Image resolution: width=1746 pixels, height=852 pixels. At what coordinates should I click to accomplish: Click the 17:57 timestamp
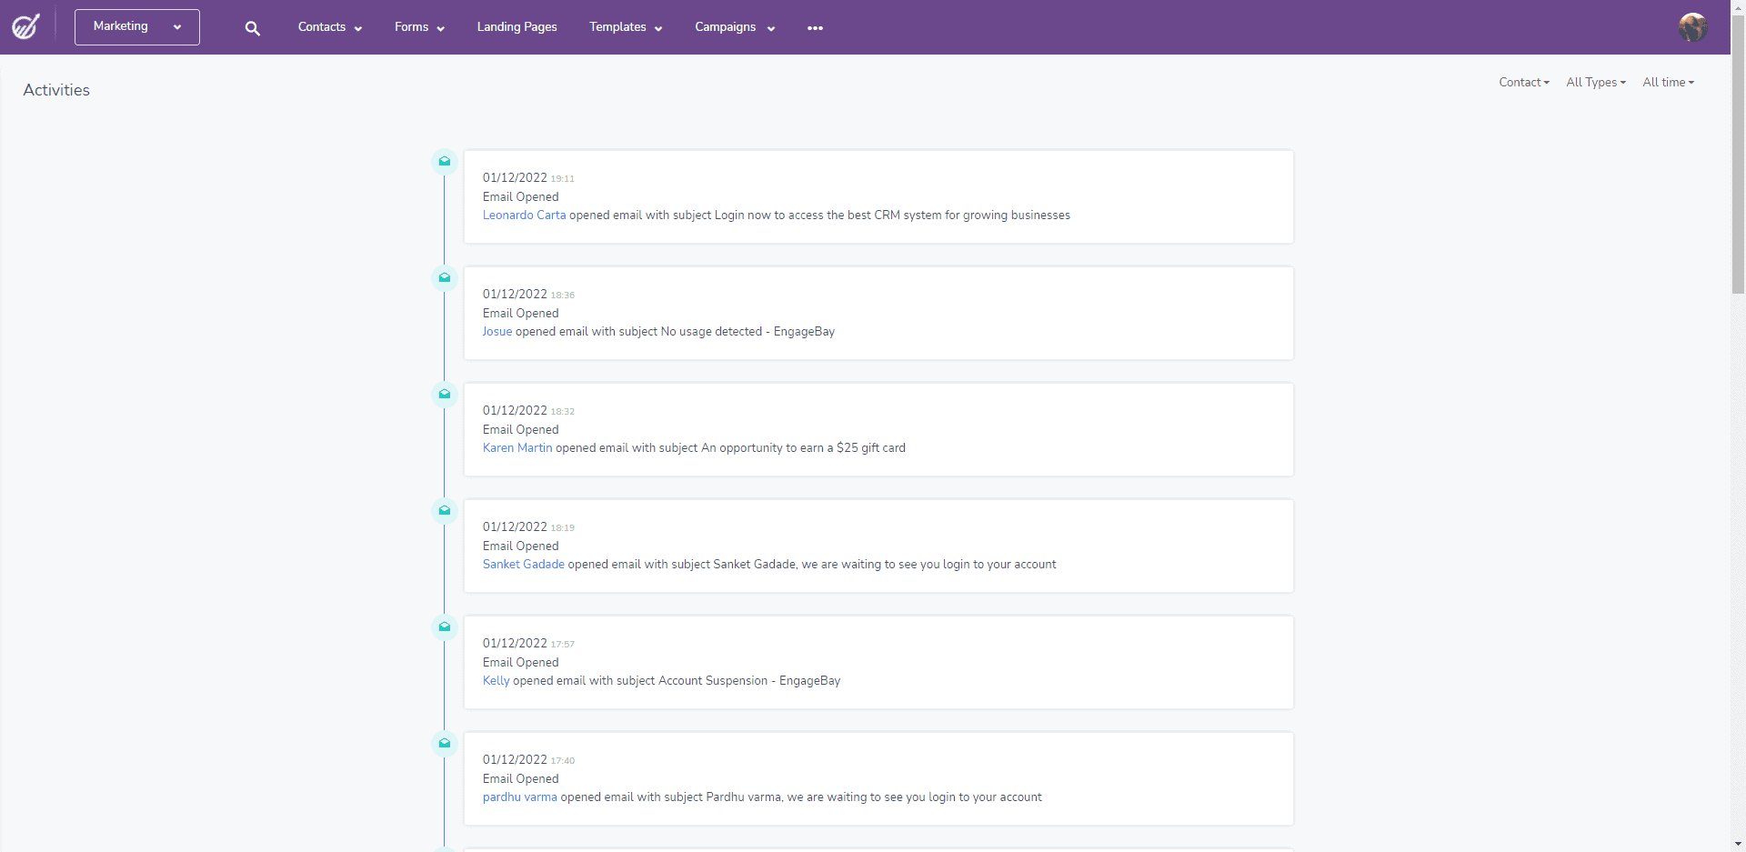(562, 645)
